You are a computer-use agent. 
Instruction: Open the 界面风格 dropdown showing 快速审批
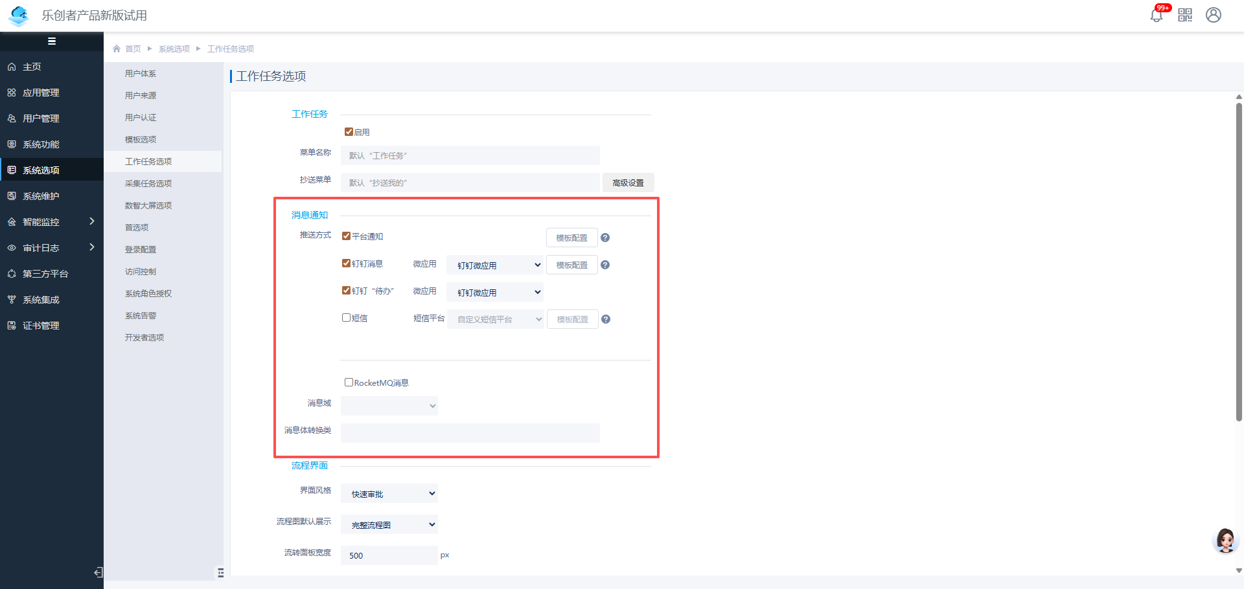click(389, 494)
